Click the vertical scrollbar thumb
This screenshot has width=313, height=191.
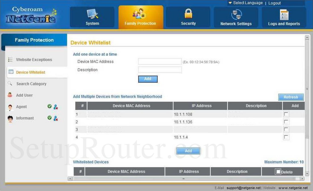(307, 89)
